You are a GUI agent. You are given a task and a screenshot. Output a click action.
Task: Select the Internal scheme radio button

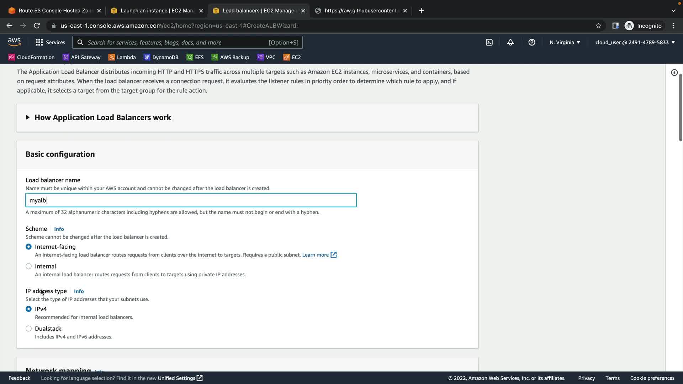pos(29,266)
